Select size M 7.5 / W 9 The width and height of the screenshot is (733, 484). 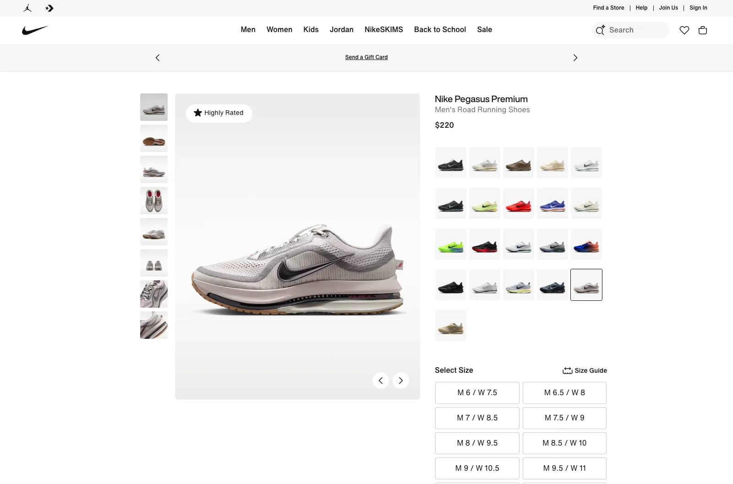click(x=564, y=418)
